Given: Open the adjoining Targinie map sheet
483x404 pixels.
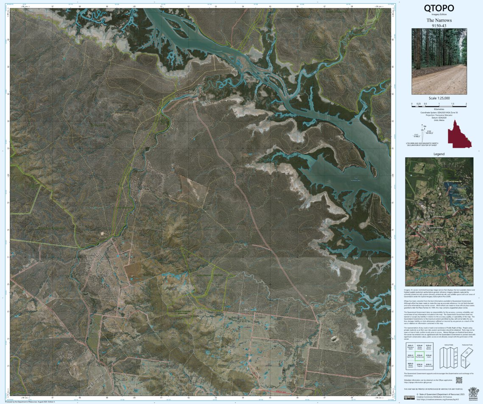Looking at the screenshot, I should coord(420,365).
